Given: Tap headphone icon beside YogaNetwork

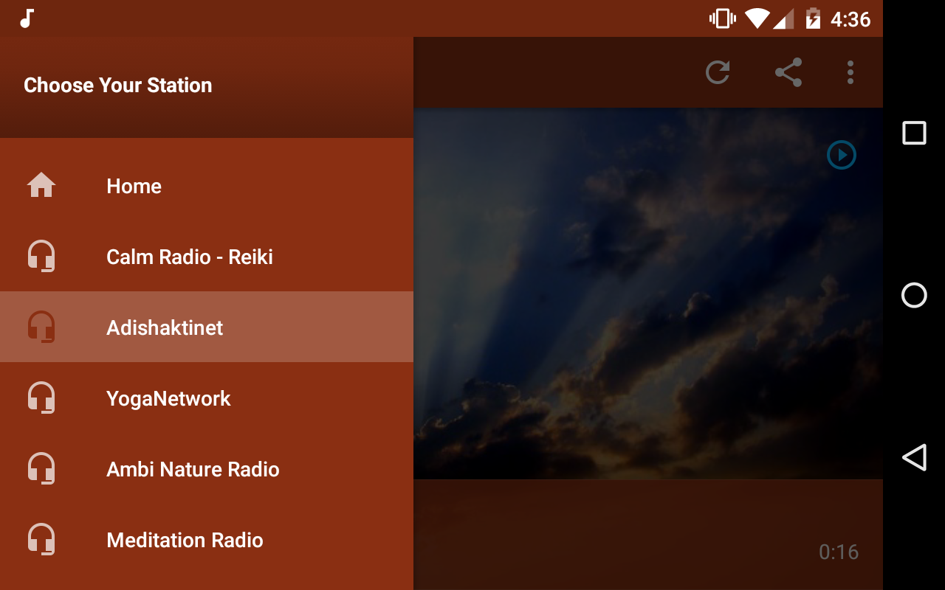Looking at the screenshot, I should click(41, 398).
